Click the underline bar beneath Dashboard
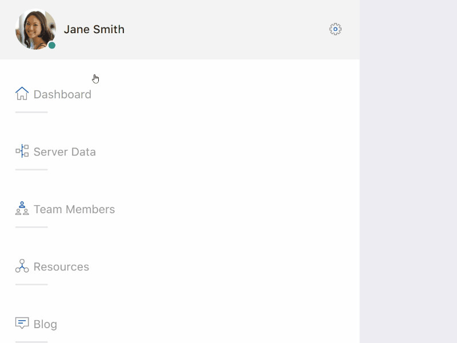Image resolution: width=457 pixels, height=343 pixels. coord(31,112)
